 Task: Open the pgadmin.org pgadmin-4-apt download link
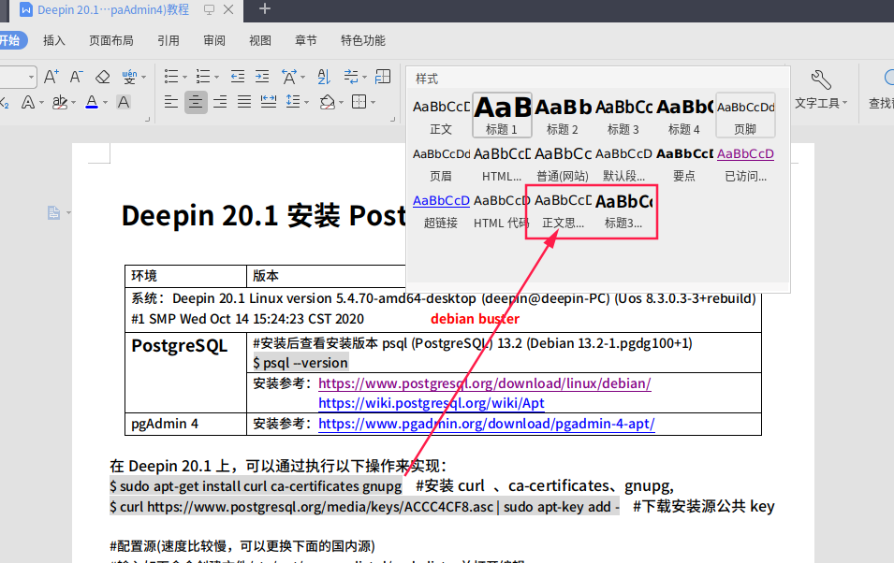point(486,424)
